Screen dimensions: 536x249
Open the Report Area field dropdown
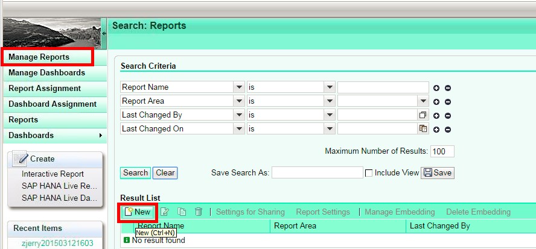coord(239,101)
